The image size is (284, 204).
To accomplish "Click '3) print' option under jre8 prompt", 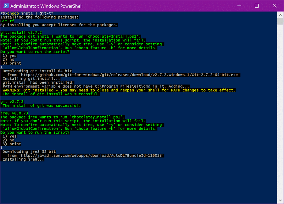I will (x=12, y=144).
